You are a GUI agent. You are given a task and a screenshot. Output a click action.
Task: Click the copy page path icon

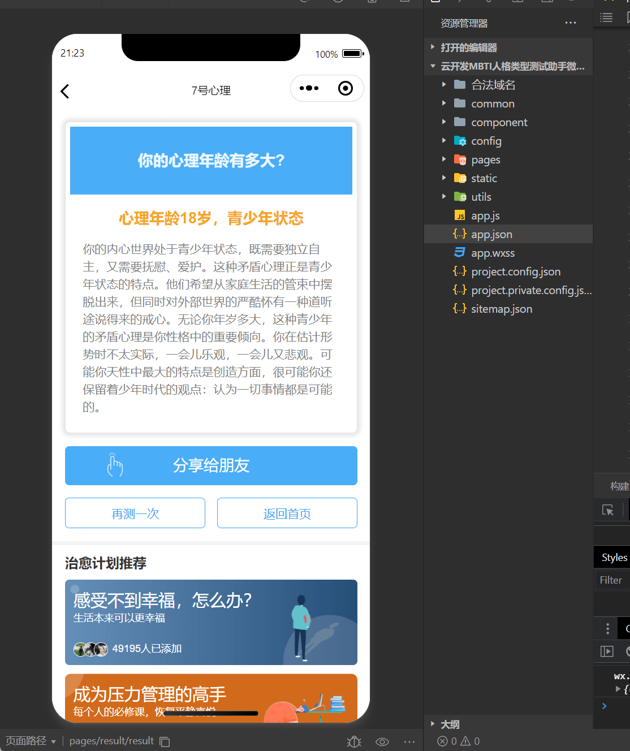point(165,741)
